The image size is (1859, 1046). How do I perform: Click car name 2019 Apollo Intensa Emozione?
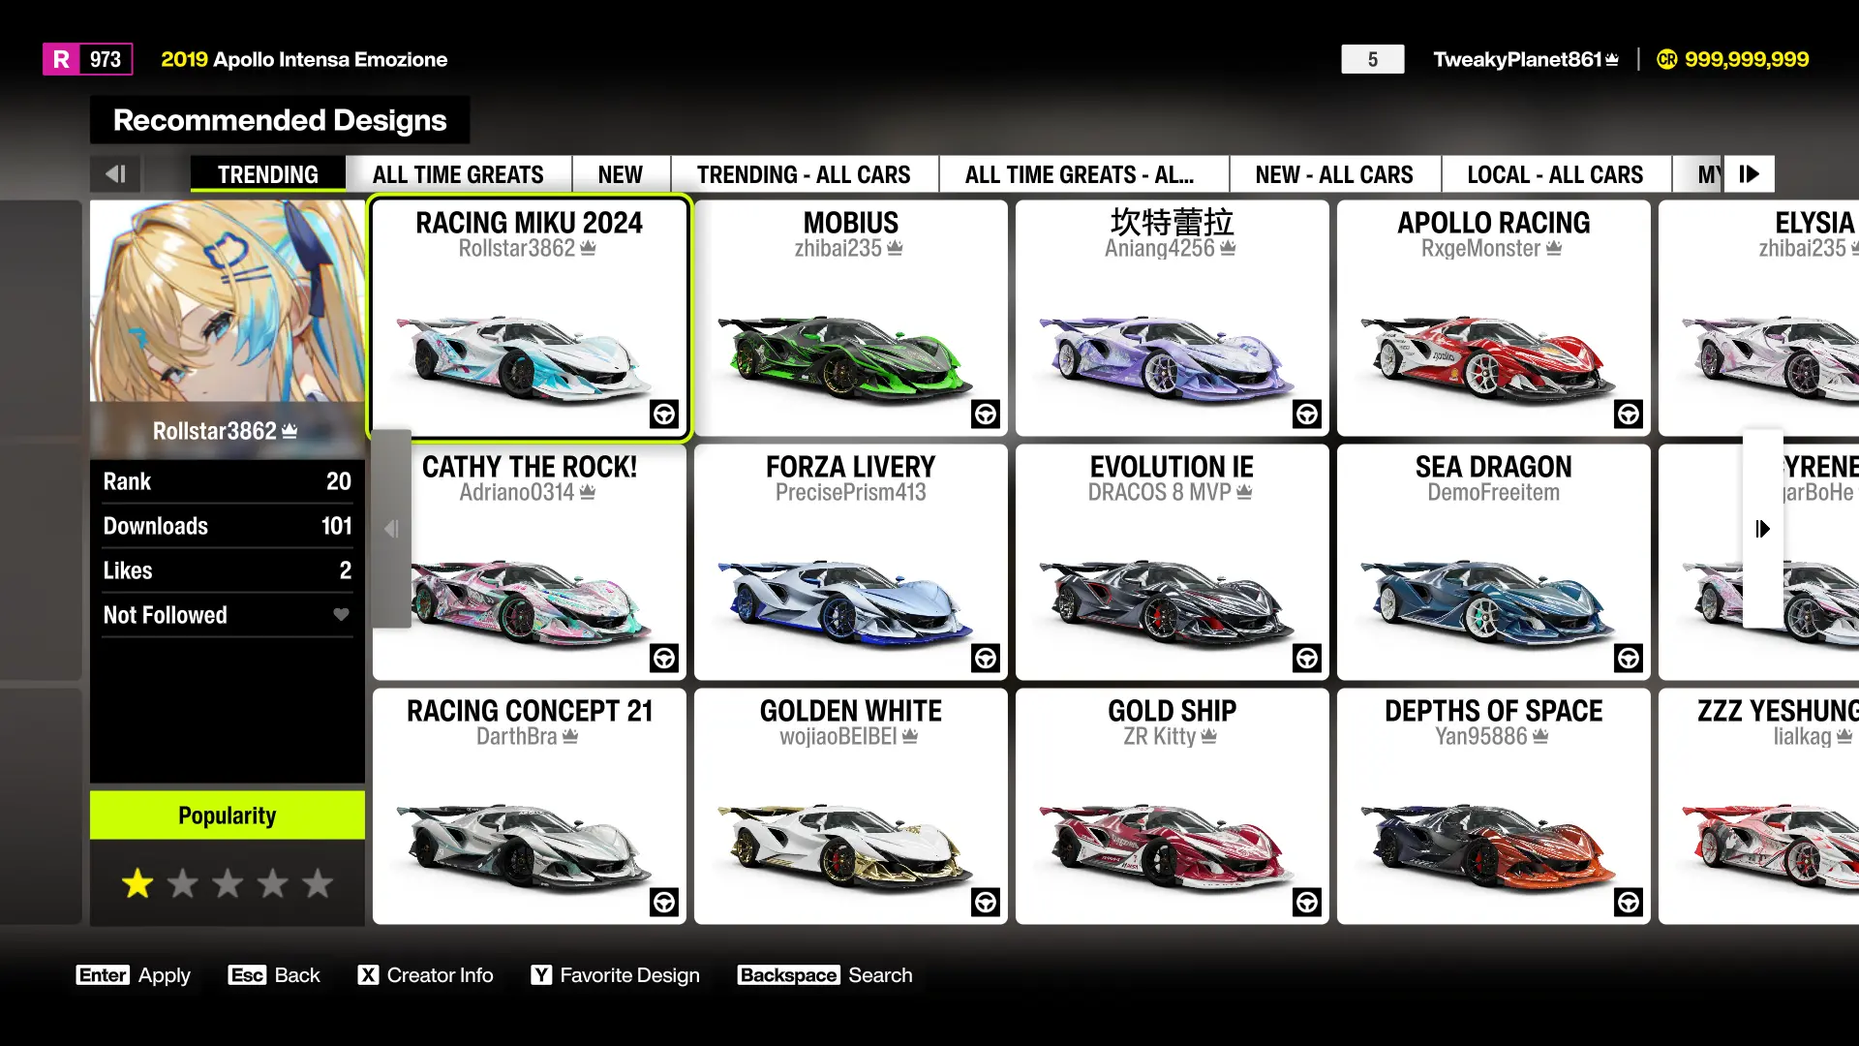[x=304, y=59]
